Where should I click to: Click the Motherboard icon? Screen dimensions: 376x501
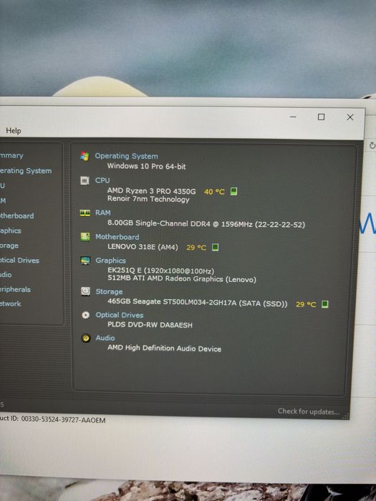click(85, 237)
